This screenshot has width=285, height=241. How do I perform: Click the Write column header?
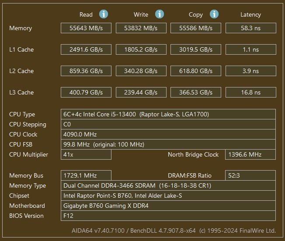141,14
